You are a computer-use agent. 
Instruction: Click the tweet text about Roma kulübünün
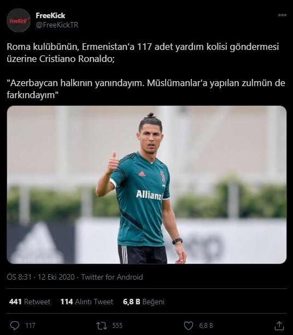143,53
